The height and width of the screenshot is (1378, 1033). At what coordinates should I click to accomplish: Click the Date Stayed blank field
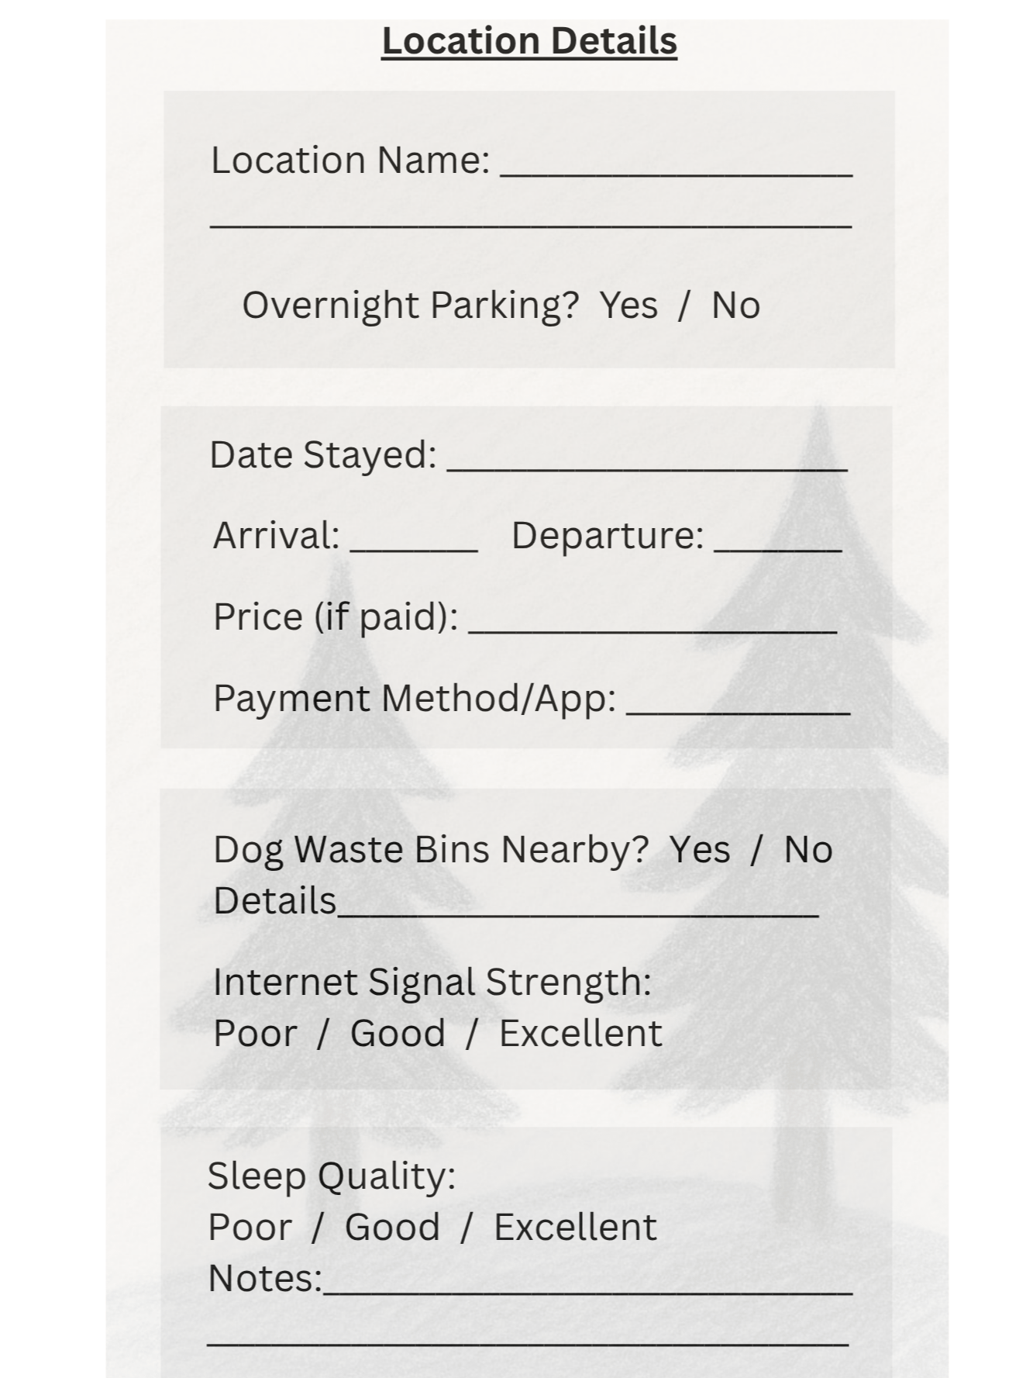tap(647, 459)
